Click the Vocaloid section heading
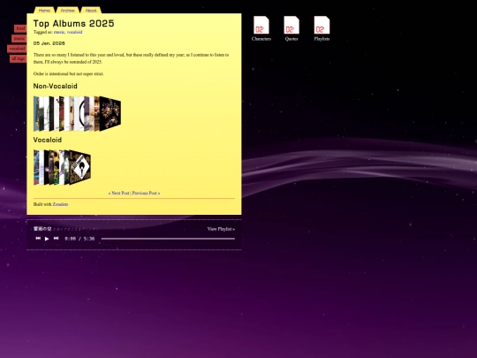 48,140
